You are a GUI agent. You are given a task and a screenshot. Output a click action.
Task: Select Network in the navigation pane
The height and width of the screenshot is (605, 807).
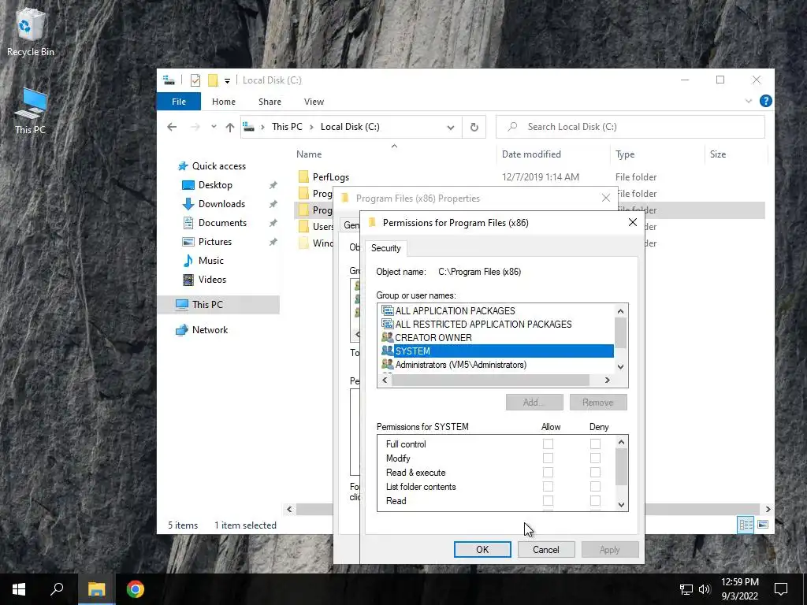[x=210, y=330]
